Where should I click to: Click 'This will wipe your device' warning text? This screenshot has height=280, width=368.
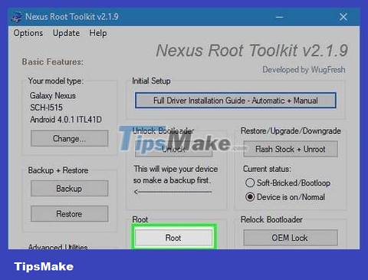176,169
